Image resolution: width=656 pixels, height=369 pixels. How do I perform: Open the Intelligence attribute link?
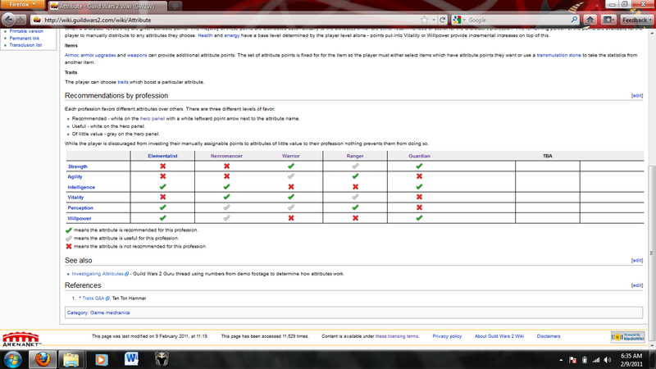coord(81,188)
